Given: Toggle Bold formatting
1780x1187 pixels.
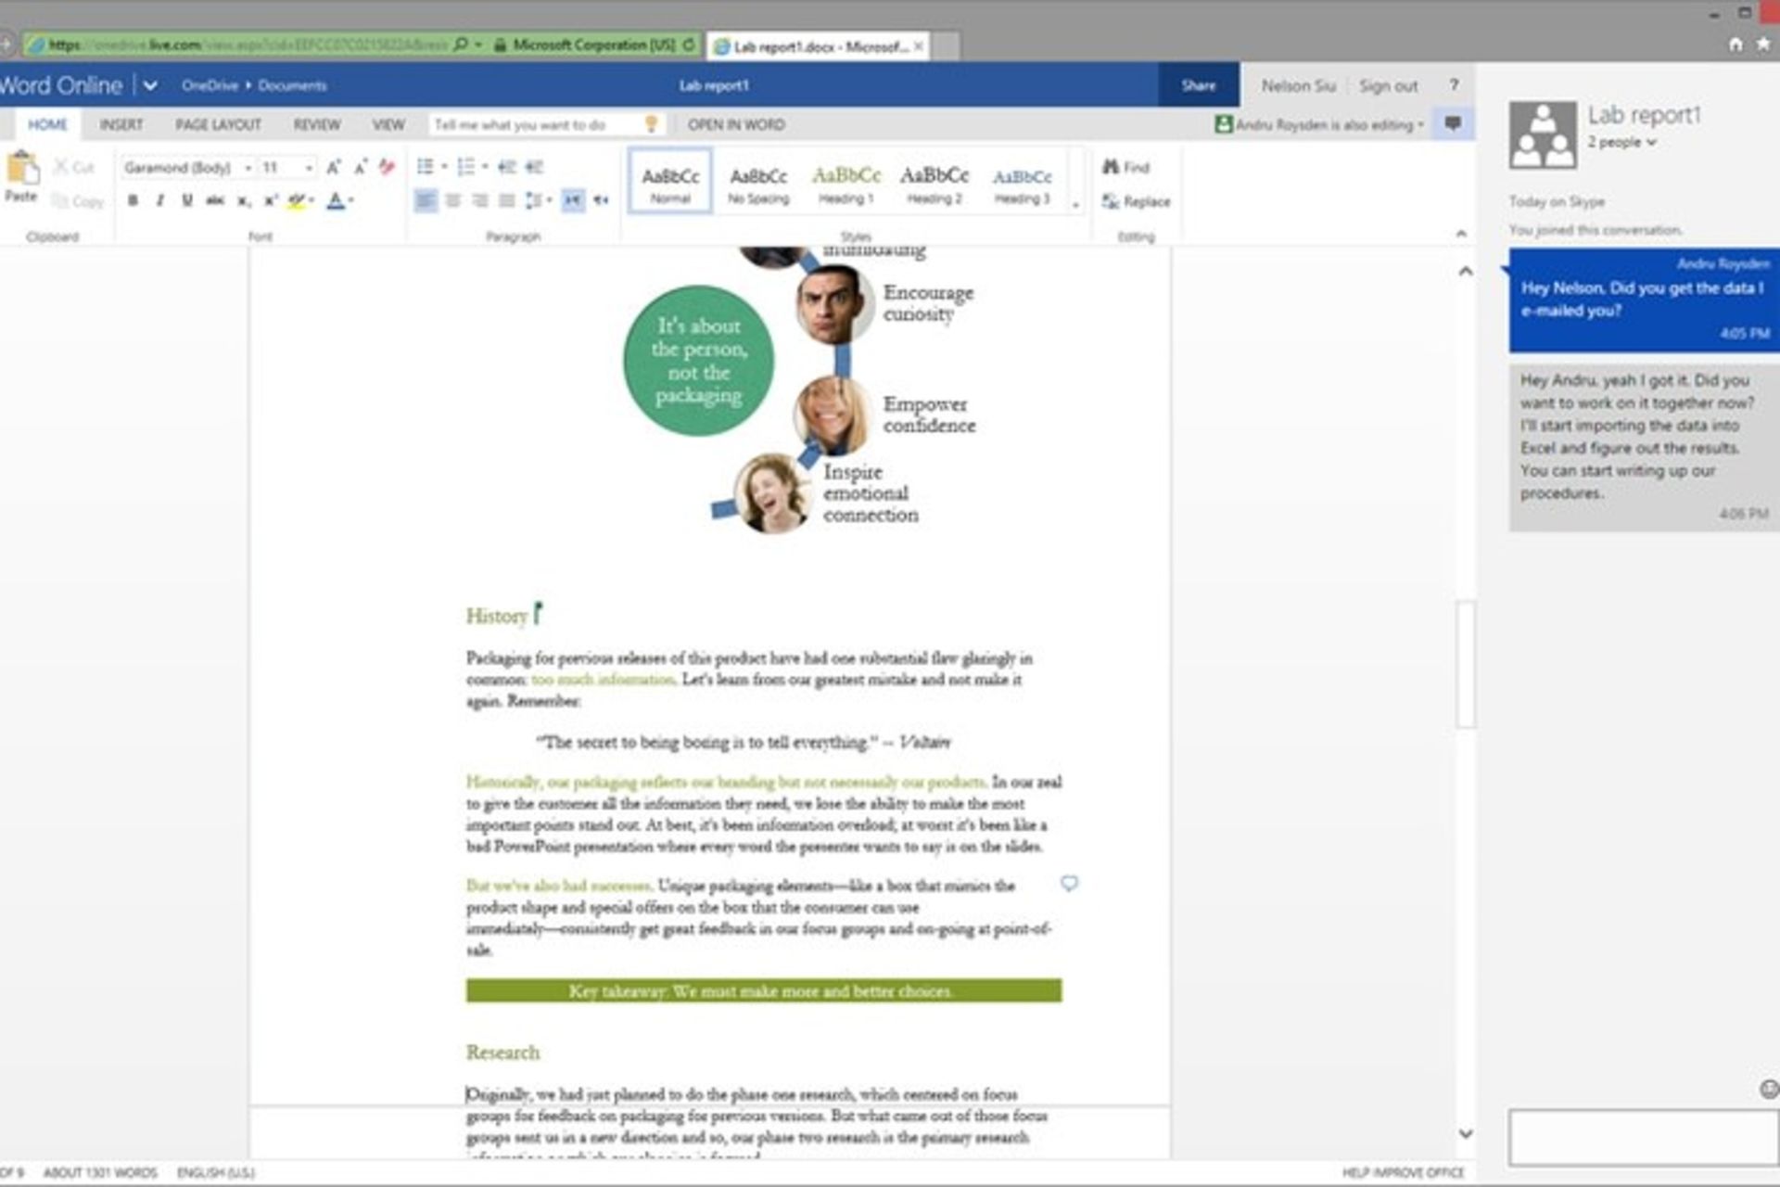Looking at the screenshot, I should point(133,200).
